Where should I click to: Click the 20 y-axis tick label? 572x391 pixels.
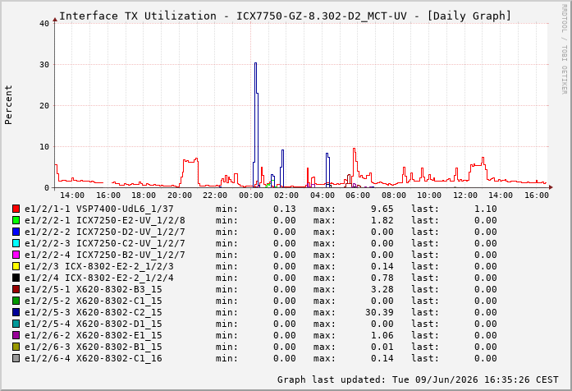(x=44, y=105)
